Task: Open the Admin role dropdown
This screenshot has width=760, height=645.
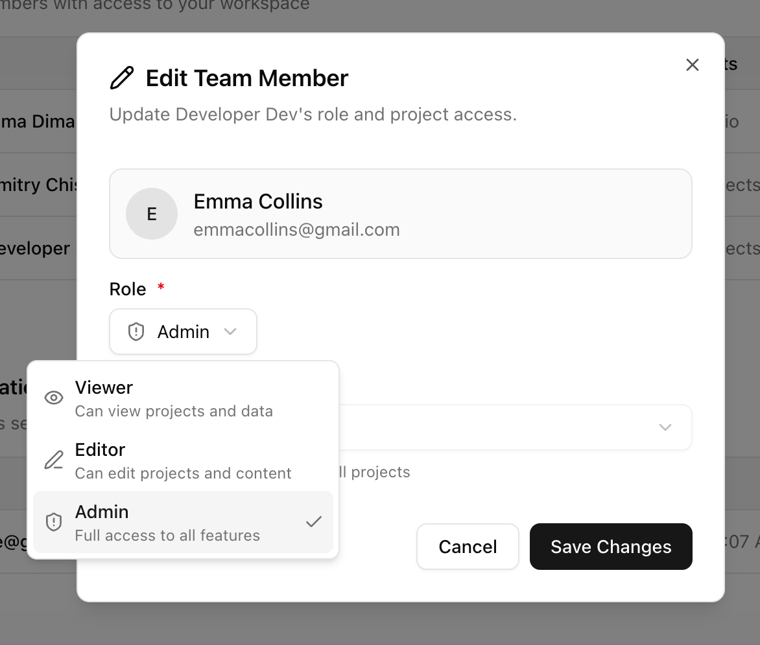Action: (184, 332)
